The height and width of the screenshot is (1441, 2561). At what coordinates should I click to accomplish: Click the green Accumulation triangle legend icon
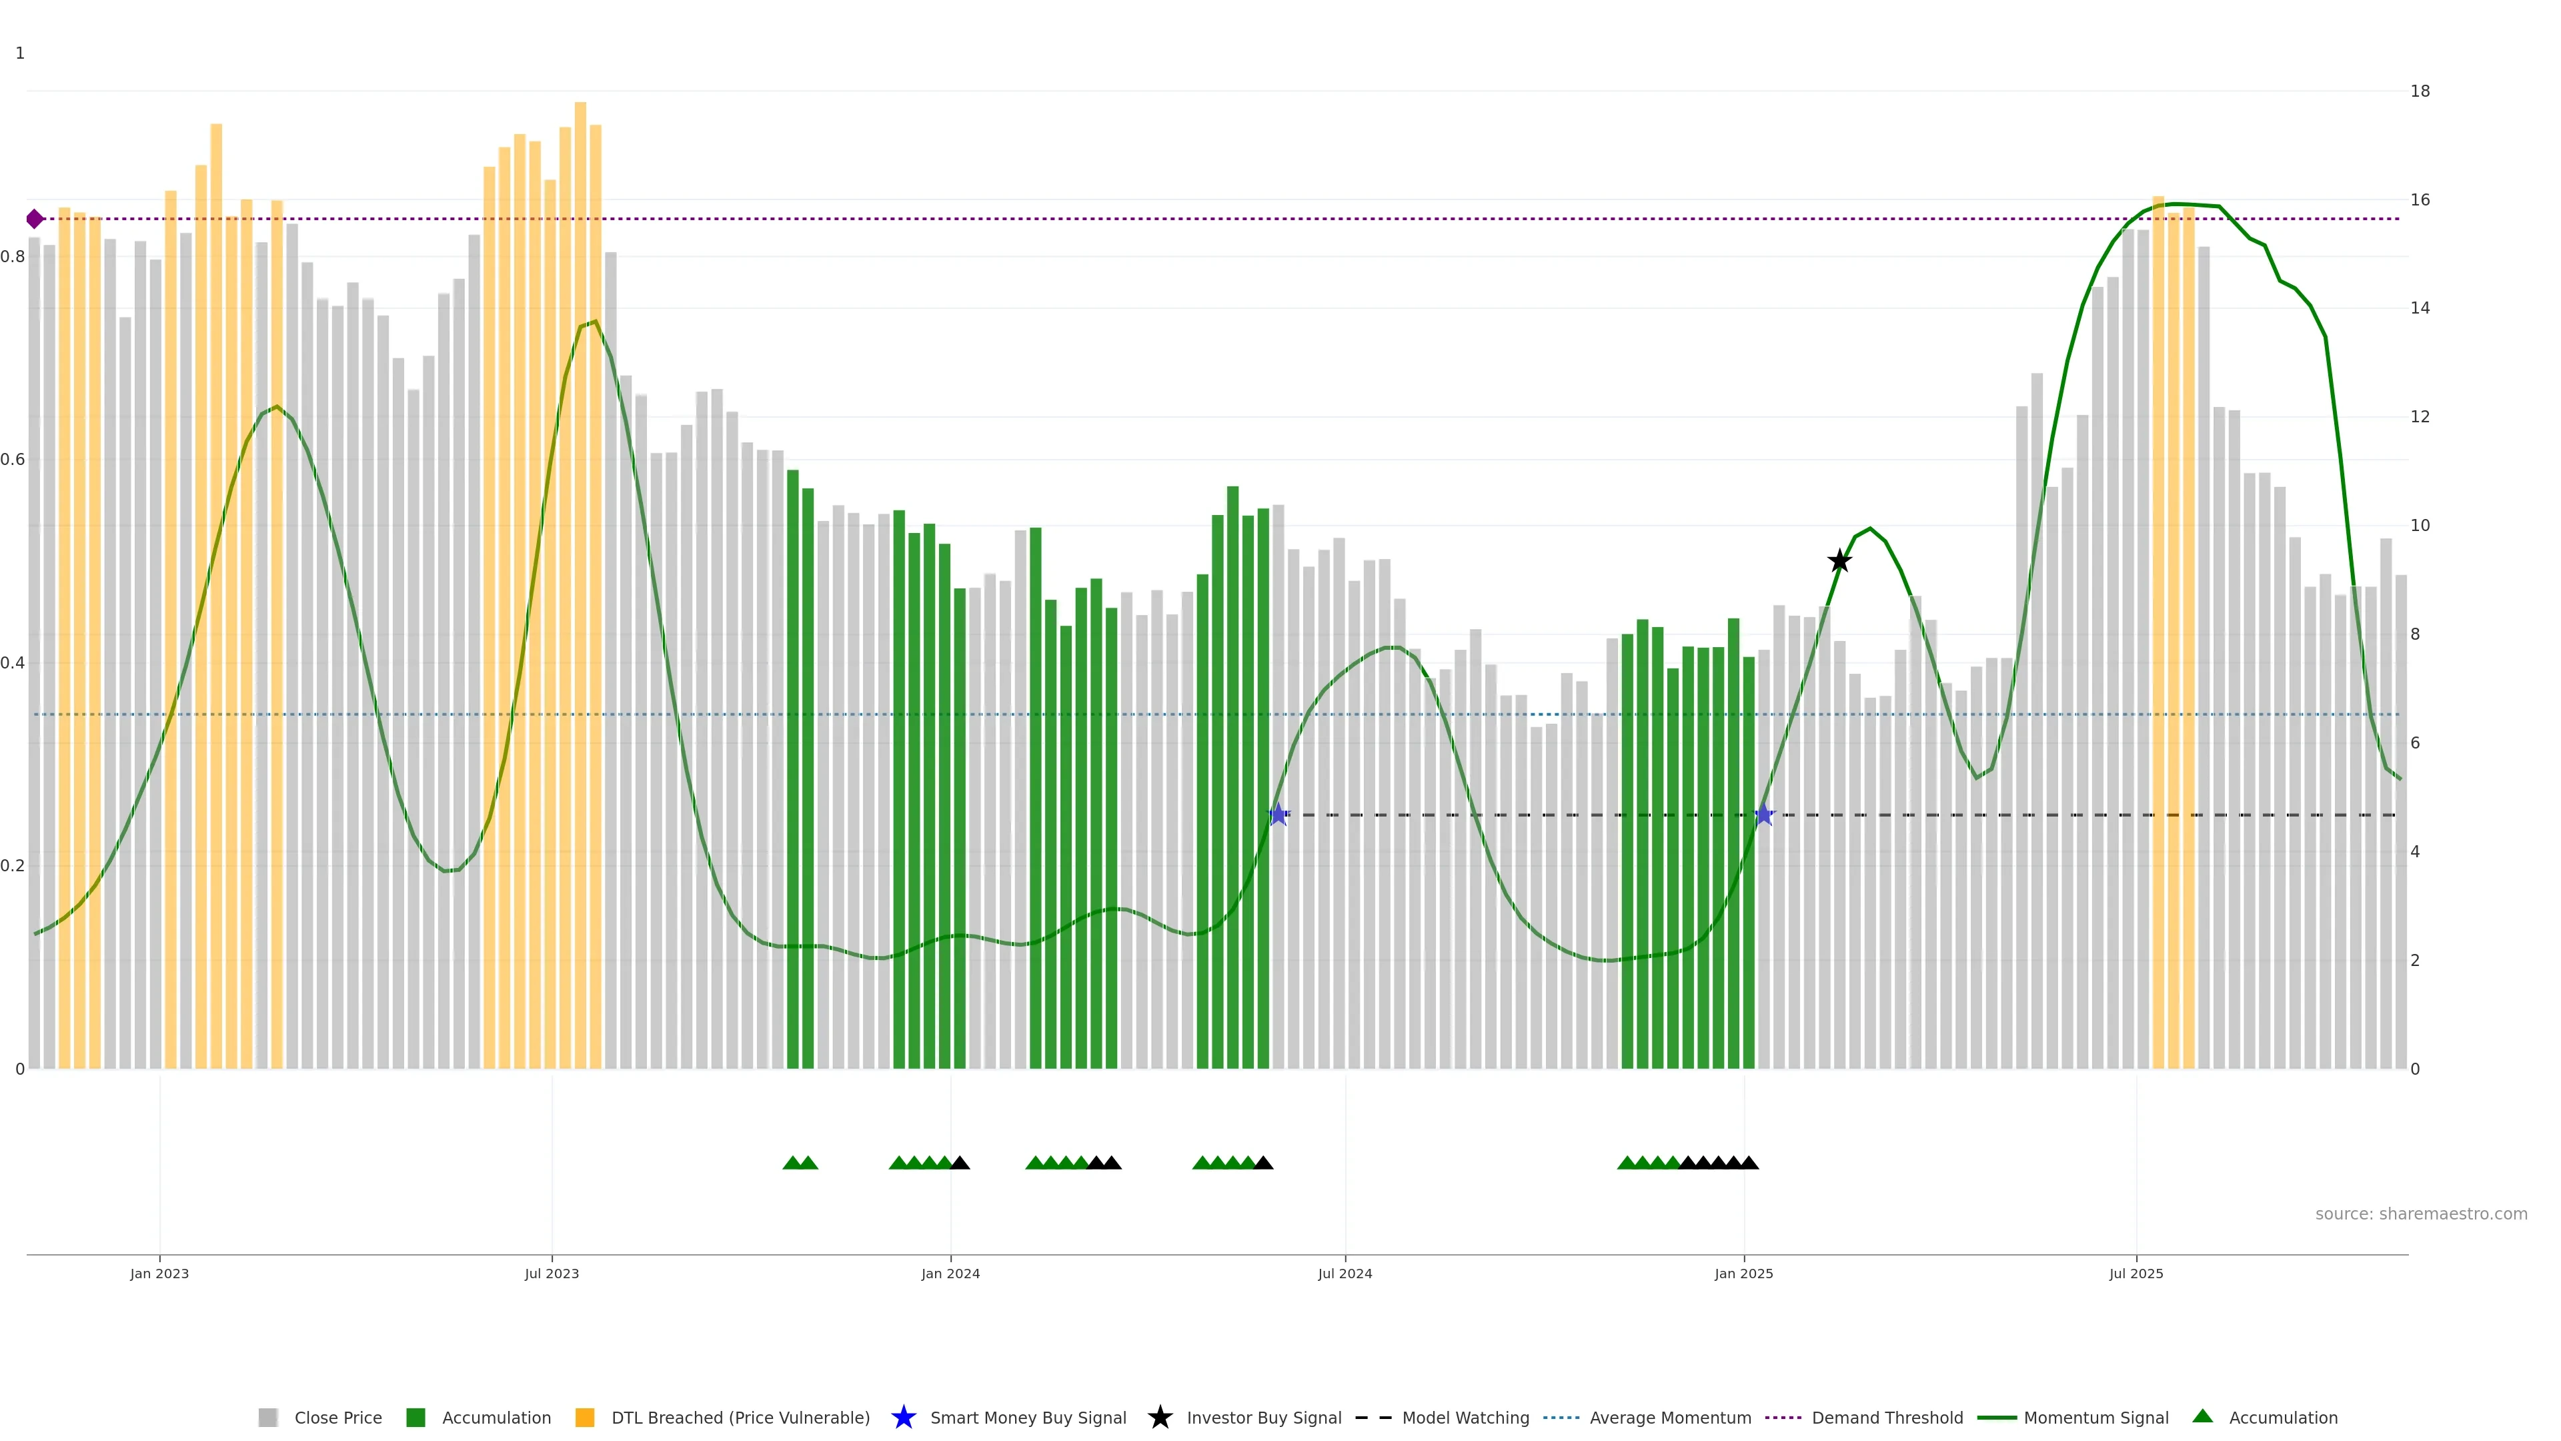pyautogui.click(x=2202, y=1417)
